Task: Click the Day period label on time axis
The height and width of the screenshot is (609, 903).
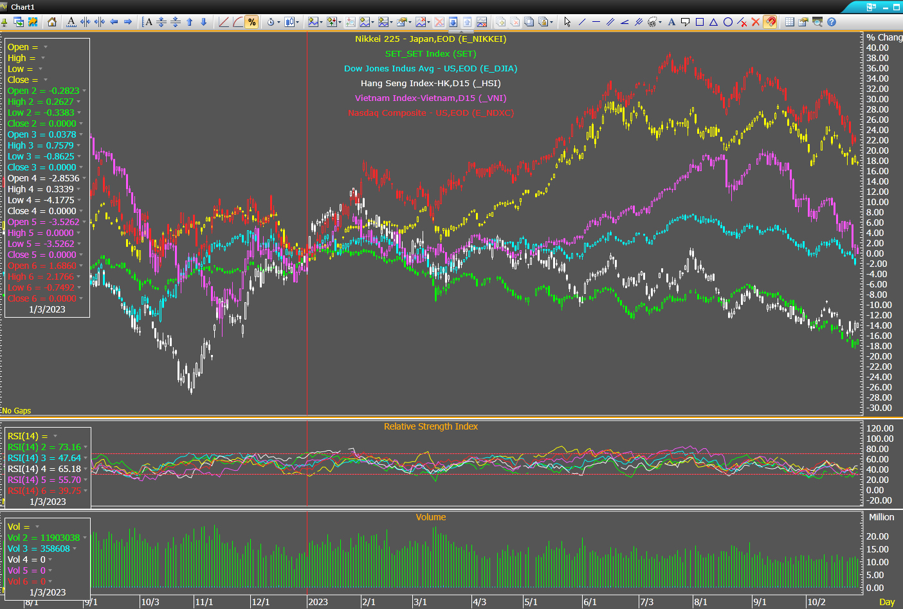Action: 887,602
